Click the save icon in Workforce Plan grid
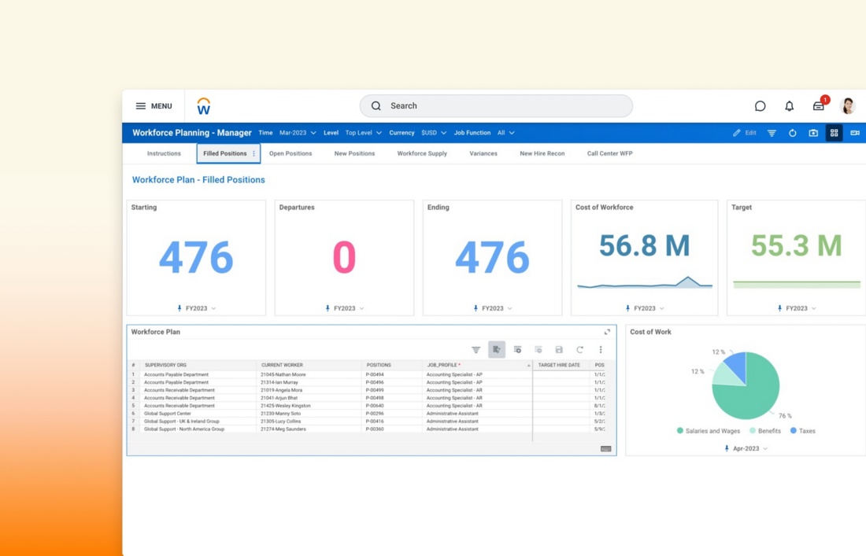 559,350
